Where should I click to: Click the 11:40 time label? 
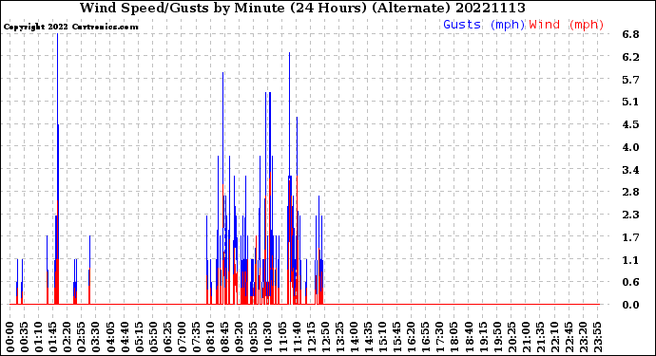tap(297, 337)
